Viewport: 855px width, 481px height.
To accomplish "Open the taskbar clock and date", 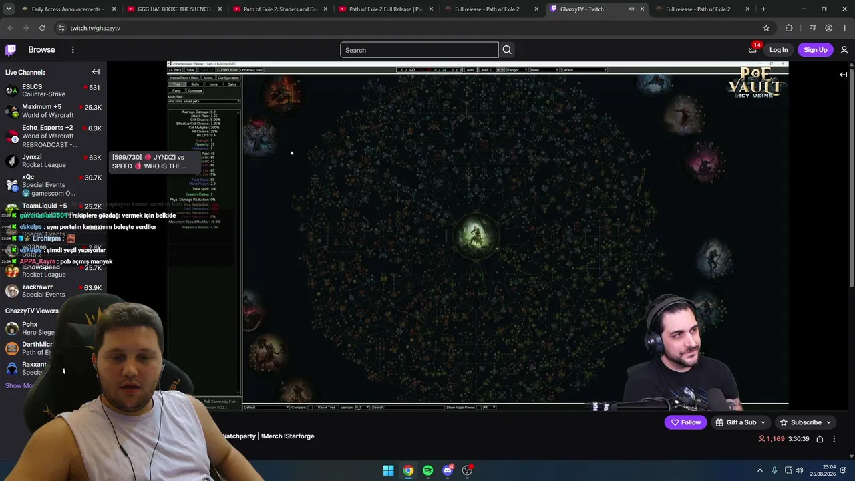I will (822, 470).
